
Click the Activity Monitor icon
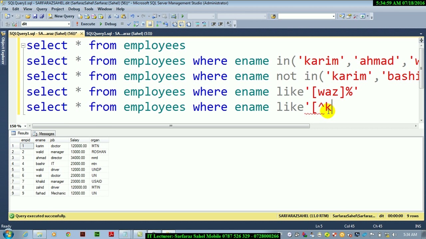(173, 16)
